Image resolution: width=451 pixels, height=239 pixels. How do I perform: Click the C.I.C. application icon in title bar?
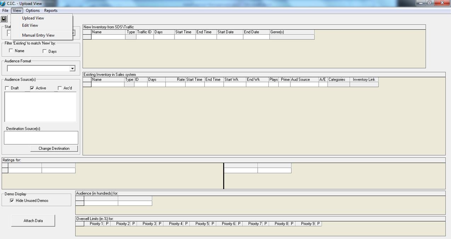pyautogui.click(x=3, y=3)
